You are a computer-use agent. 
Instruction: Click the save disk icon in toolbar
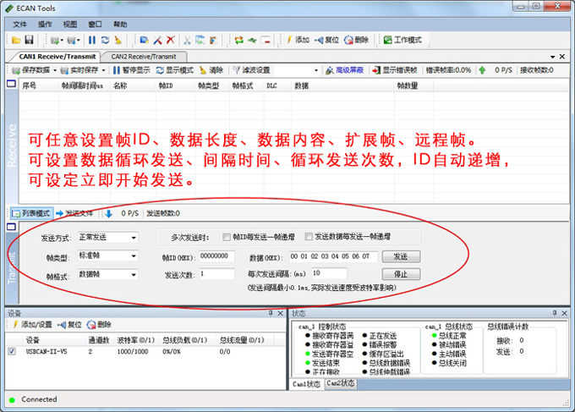28,40
